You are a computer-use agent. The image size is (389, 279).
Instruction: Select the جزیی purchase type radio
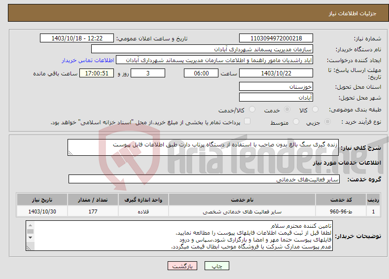[x=327, y=122]
